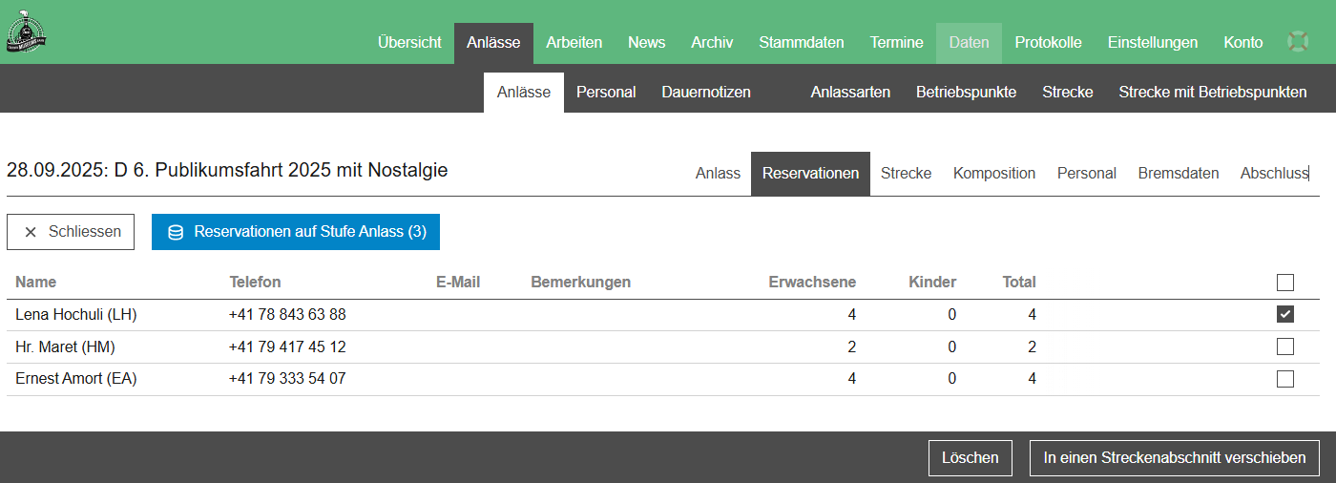1336x483 pixels.
Task: Select Strecke mit Betriebspunkten submenu
Action: (x=1212, y=93)
